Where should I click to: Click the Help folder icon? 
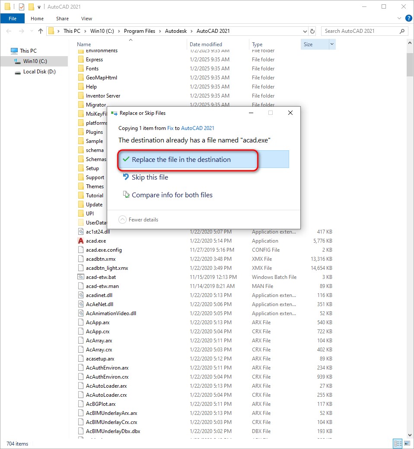tap(81, 87)
